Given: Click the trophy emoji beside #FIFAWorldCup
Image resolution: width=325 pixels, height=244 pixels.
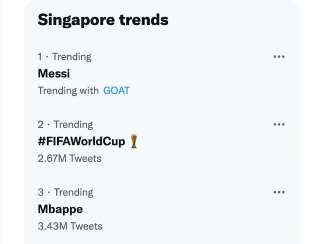Looking at the screenshot, I should tap(134, 141).
